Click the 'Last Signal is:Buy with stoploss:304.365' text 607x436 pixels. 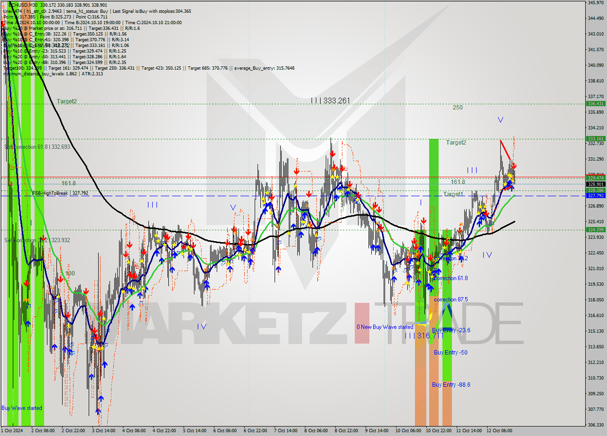point(152,11)
